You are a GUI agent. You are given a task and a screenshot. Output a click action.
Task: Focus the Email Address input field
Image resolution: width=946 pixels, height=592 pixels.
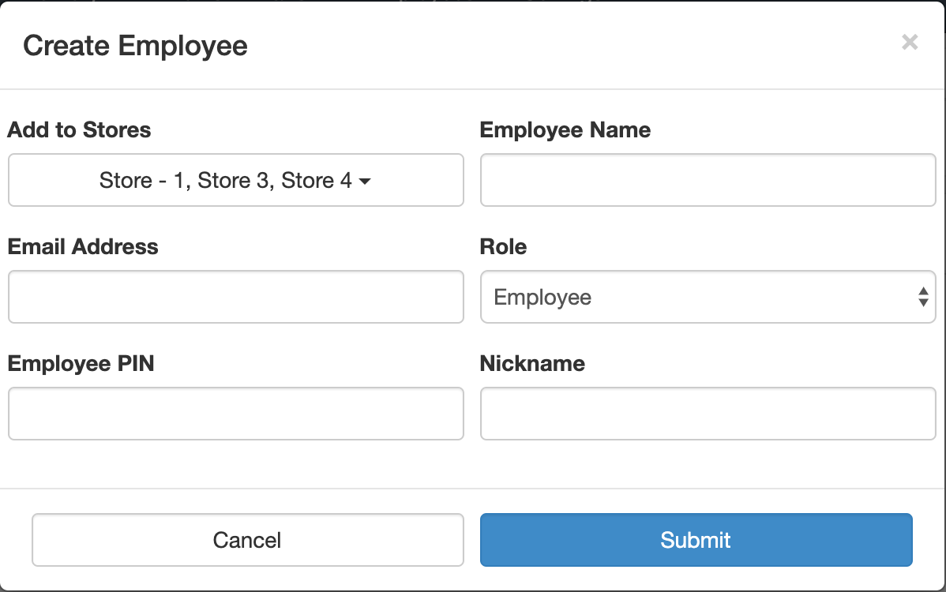(236, 297)
